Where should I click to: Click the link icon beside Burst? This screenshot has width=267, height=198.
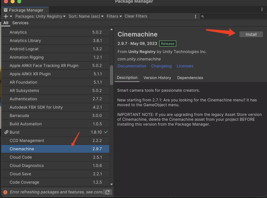tap(6, 132)
